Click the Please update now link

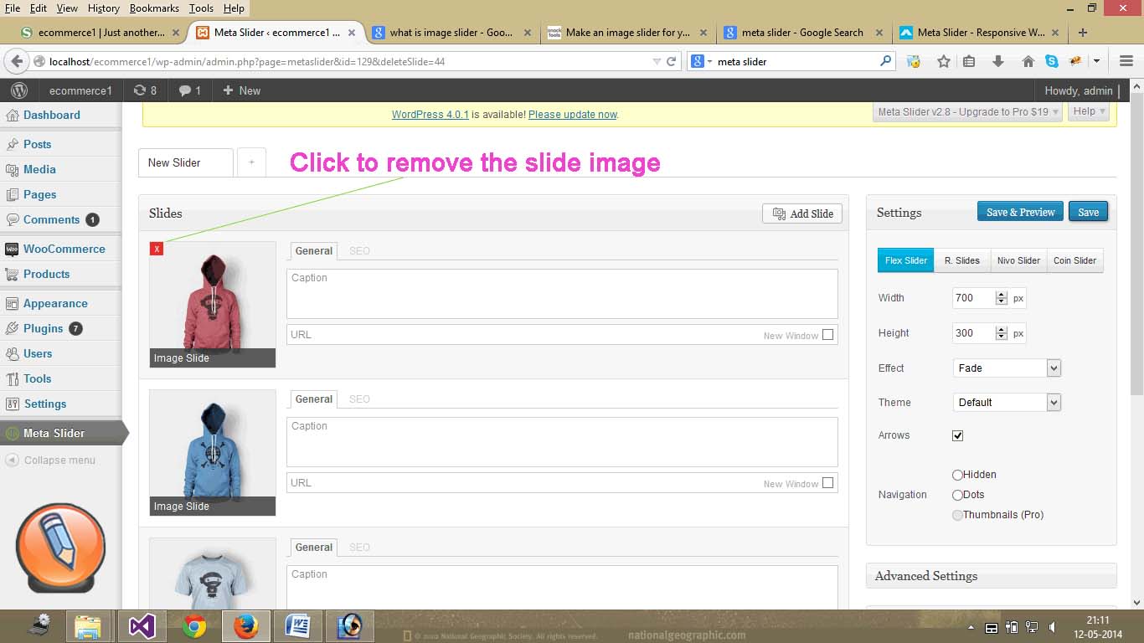pyautogui.click(x=573, y=115)
